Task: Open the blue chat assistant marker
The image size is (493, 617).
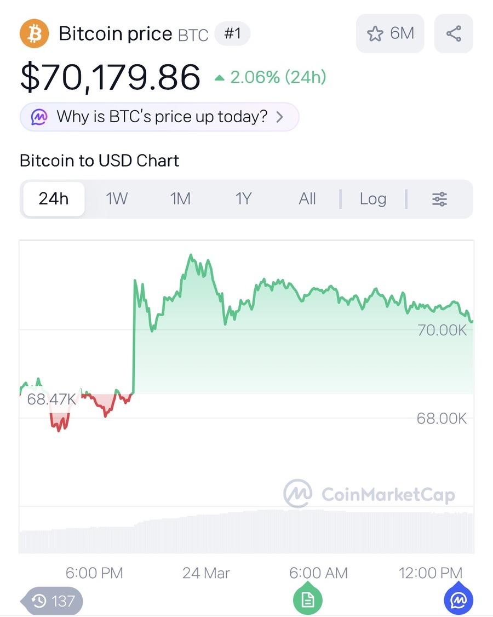Action: point(458,601)
